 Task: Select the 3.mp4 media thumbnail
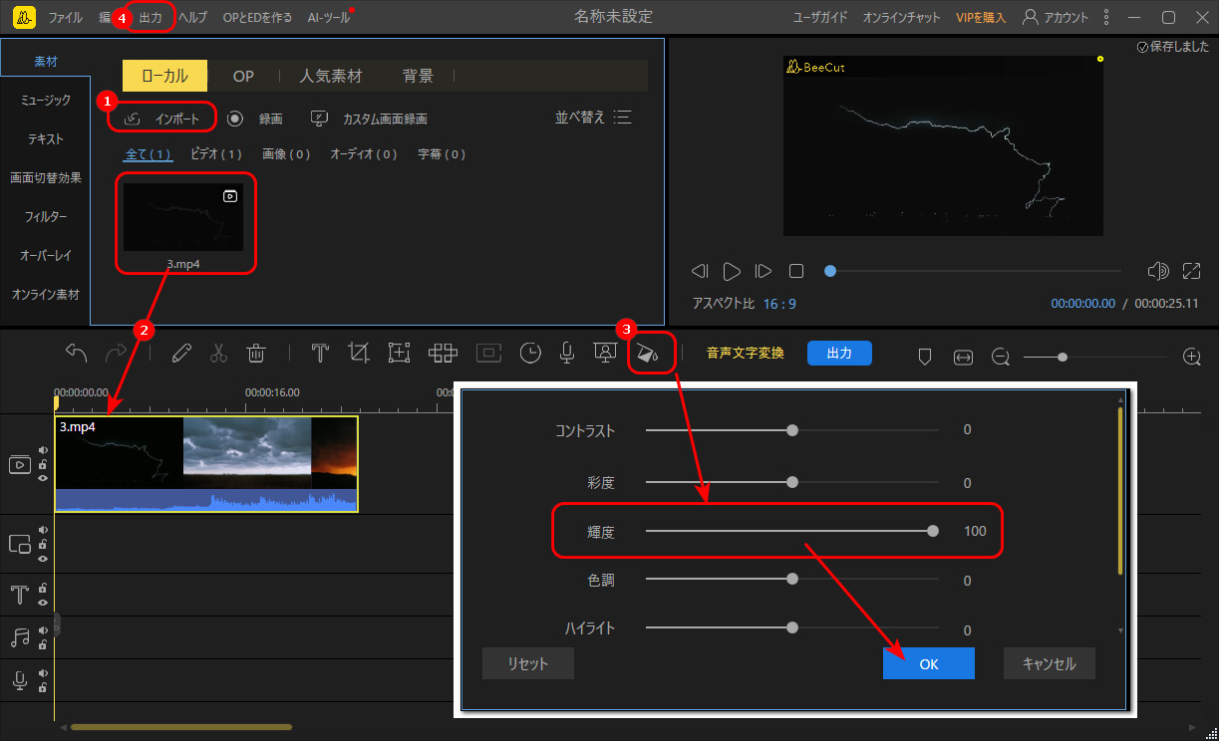pos(183,217)
